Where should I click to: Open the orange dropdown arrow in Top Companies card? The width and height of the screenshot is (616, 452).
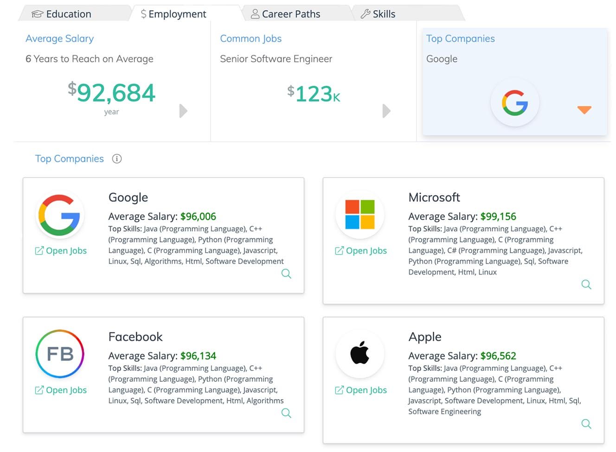(x=584, y=110)
